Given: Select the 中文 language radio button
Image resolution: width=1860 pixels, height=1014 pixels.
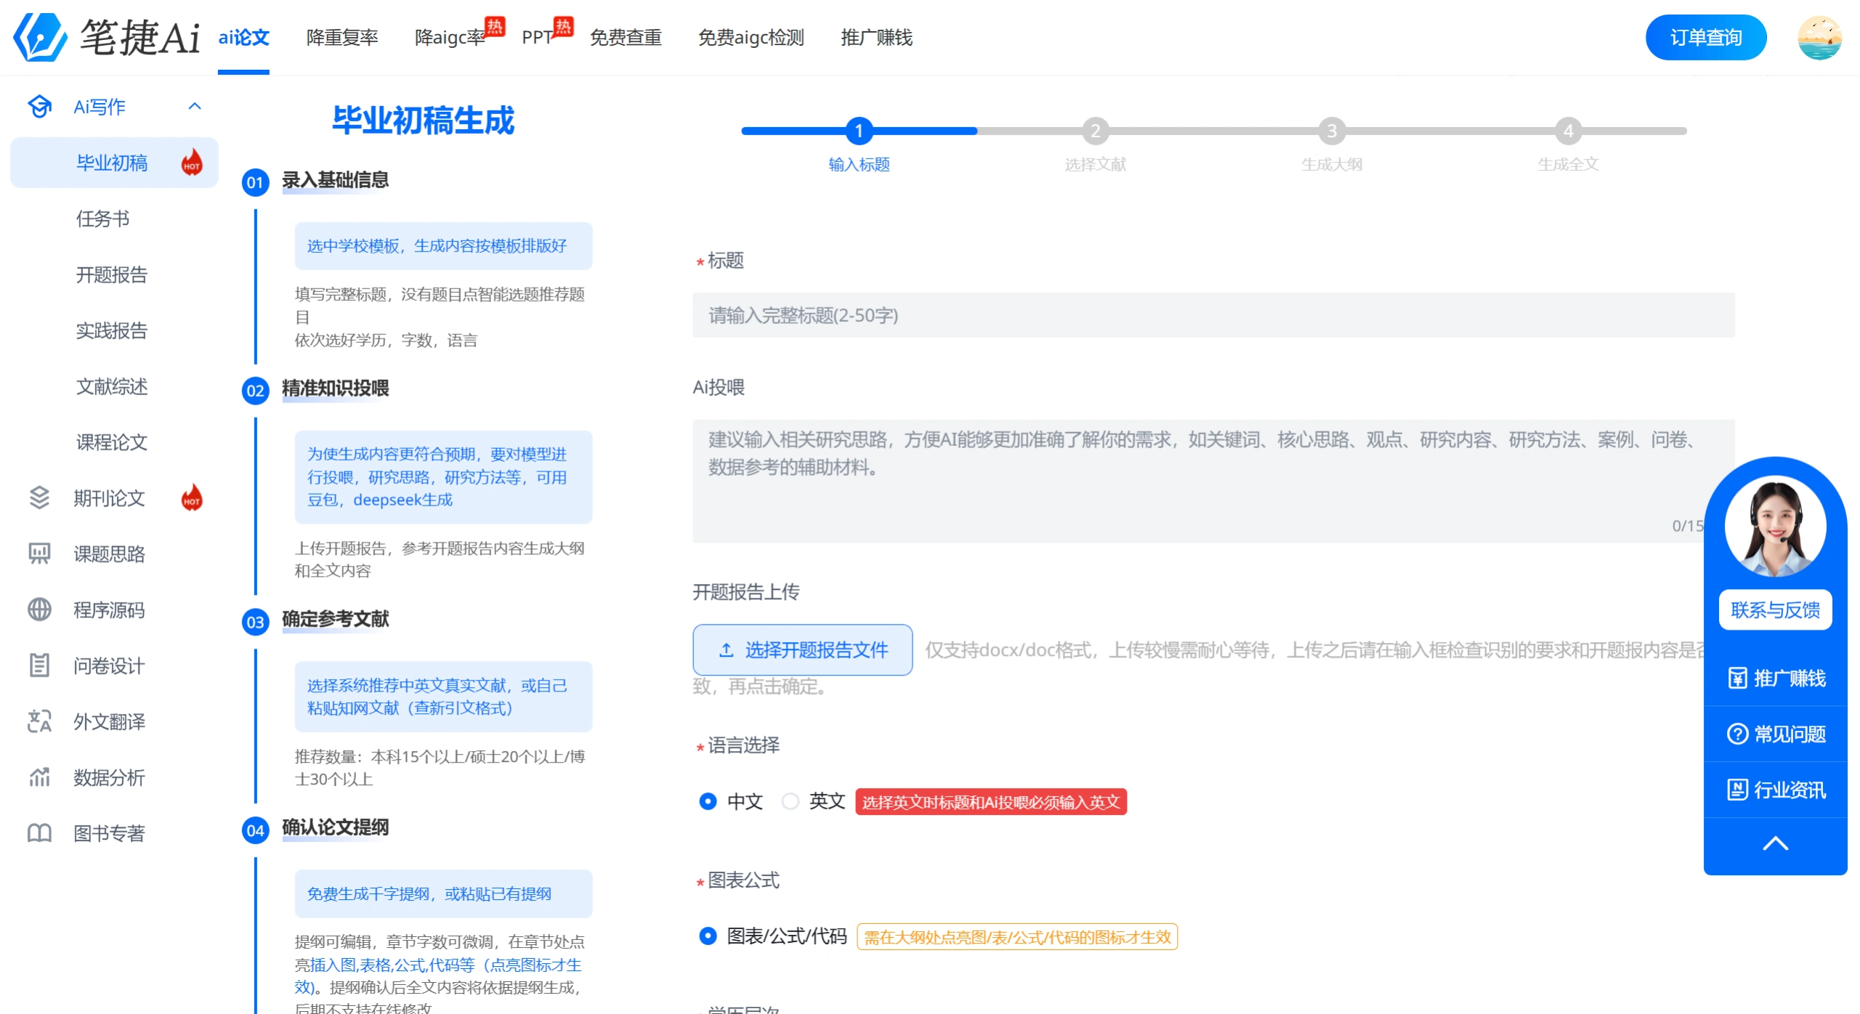Looking at the screenshot, I should click(x=708, y=801).
